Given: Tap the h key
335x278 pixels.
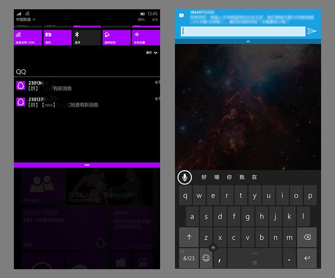Looking at the screenshot, I should pyautogui.click(x=262, y=216).
